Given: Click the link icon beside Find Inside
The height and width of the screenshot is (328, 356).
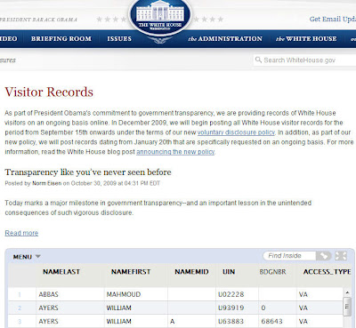Looking at the screenshot, I should pyautogui.click(x=324, y=255).
